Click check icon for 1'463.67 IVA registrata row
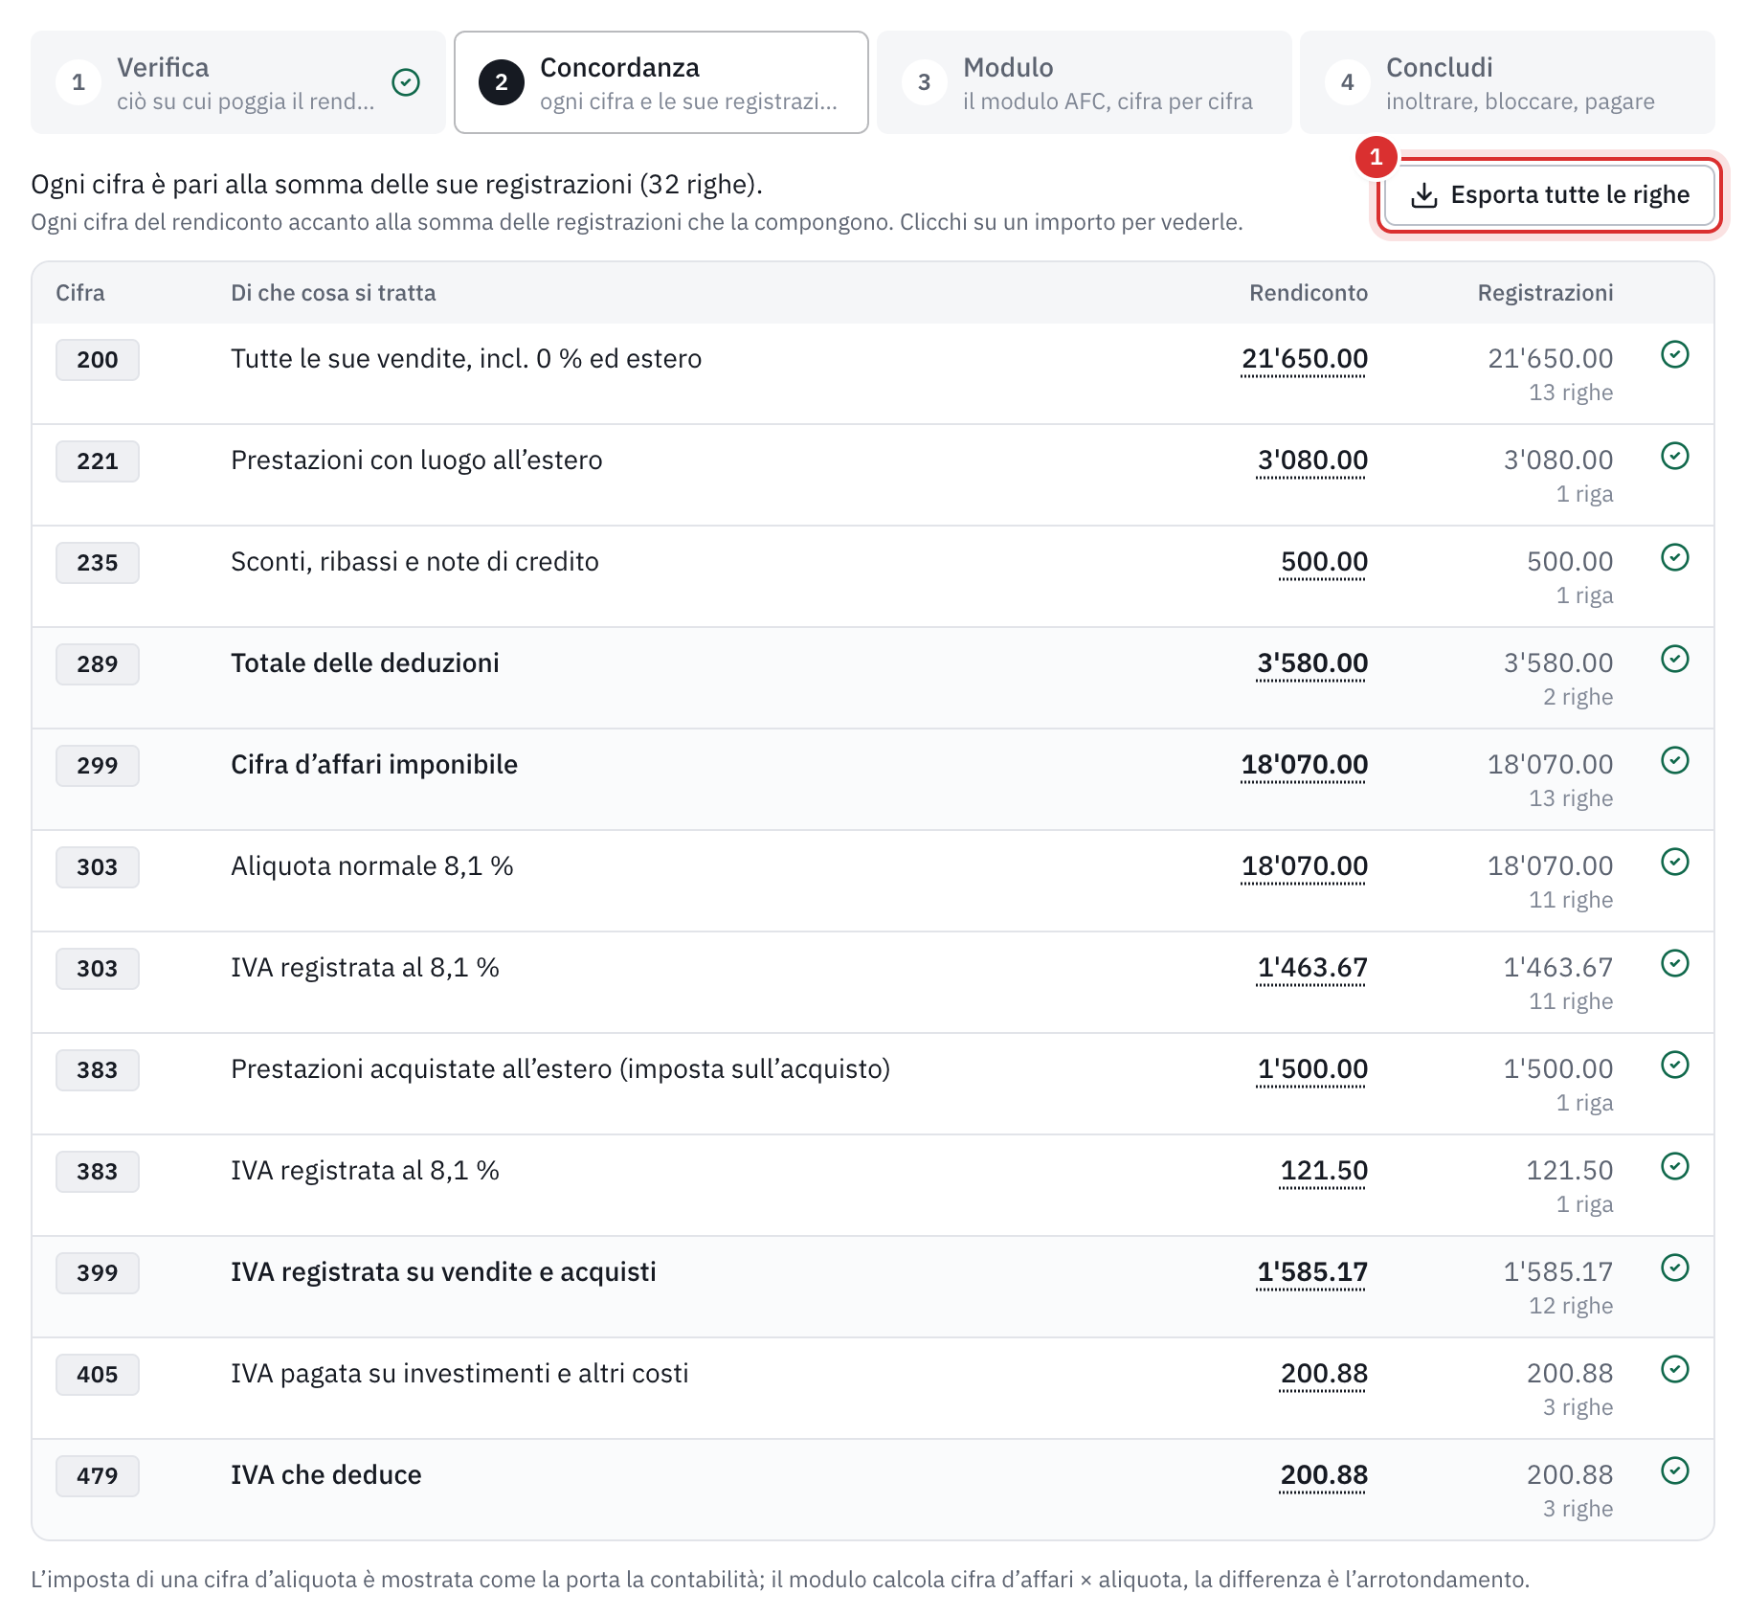Screen dimensions: 1746x1616 (x=1675, y=964)
